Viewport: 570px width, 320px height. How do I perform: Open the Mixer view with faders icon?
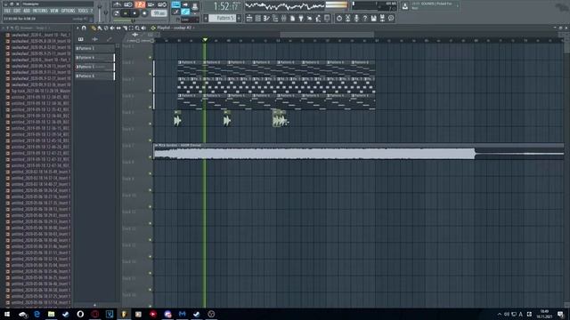[x=283, y=18]
